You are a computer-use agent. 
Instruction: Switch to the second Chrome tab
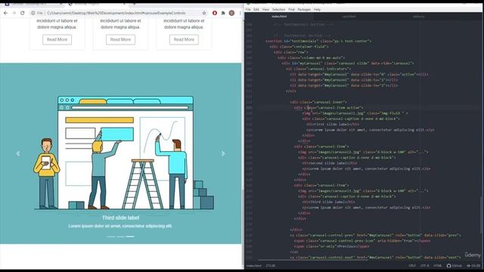[x=98, y=5]
